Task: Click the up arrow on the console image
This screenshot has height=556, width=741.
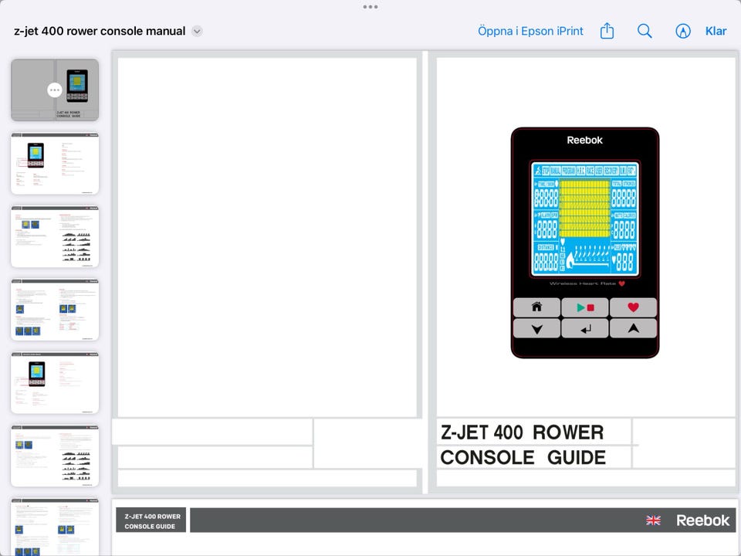Action: (633, 329)
